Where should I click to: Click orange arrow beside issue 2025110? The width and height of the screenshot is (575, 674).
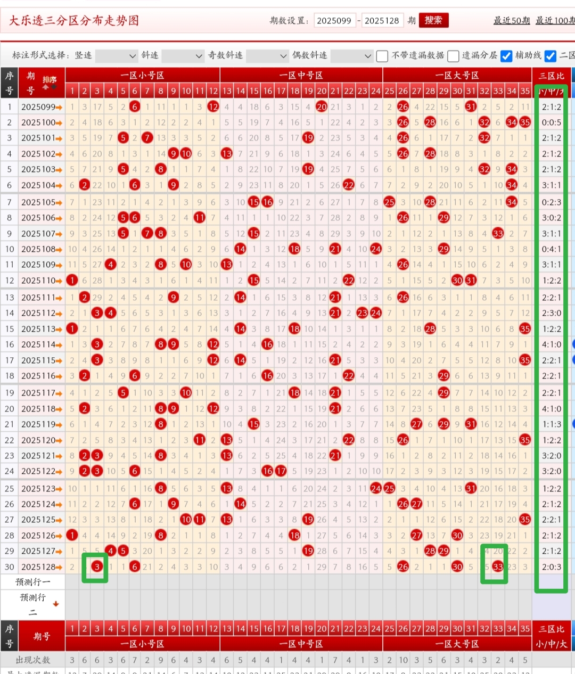pyautogui.click(x=59, y=281)
